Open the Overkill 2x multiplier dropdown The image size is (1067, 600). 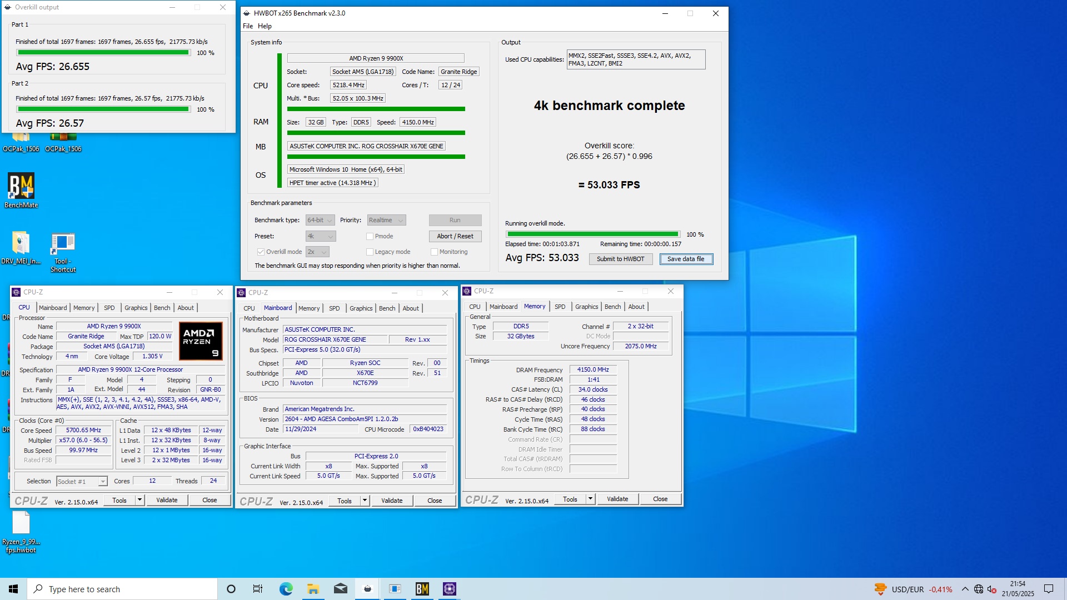coord(317,252)
